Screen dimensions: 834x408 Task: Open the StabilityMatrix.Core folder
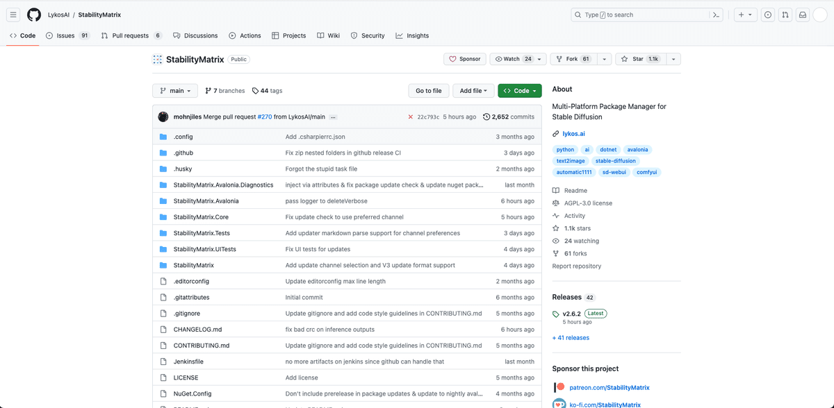201,216
